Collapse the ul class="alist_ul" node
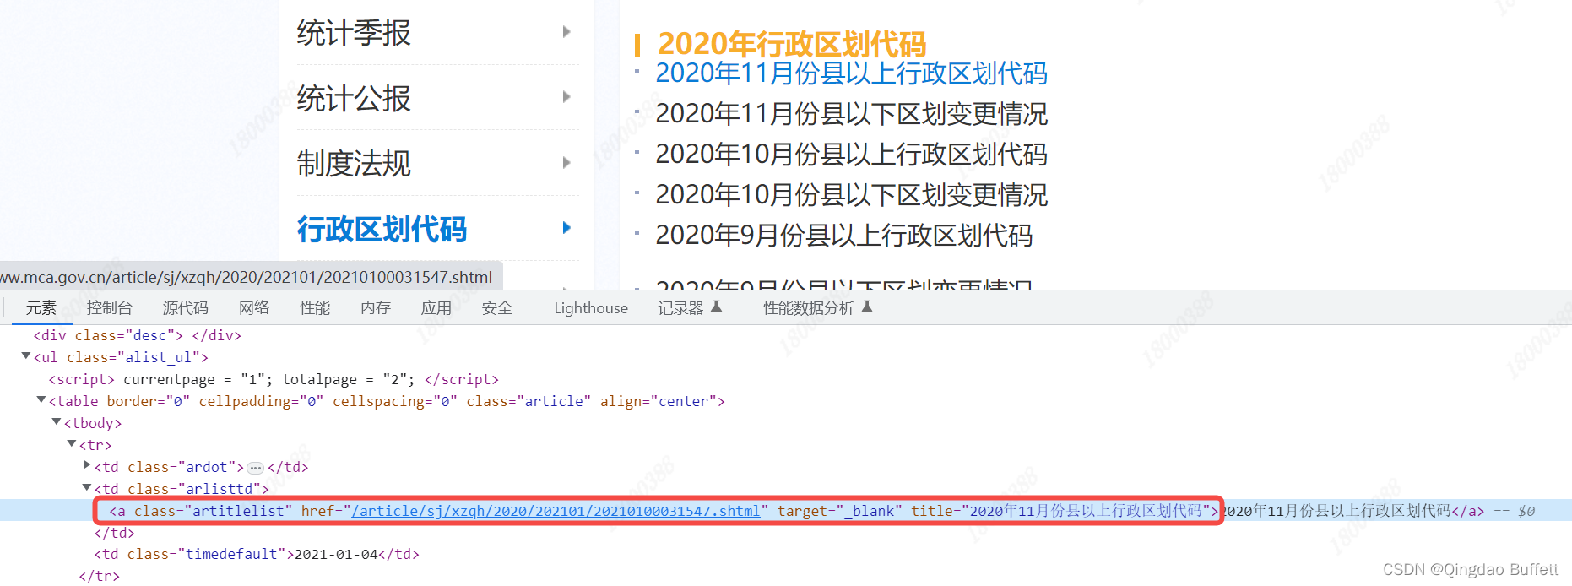This screenshot has height=586, width=1572. pos(26,356)
